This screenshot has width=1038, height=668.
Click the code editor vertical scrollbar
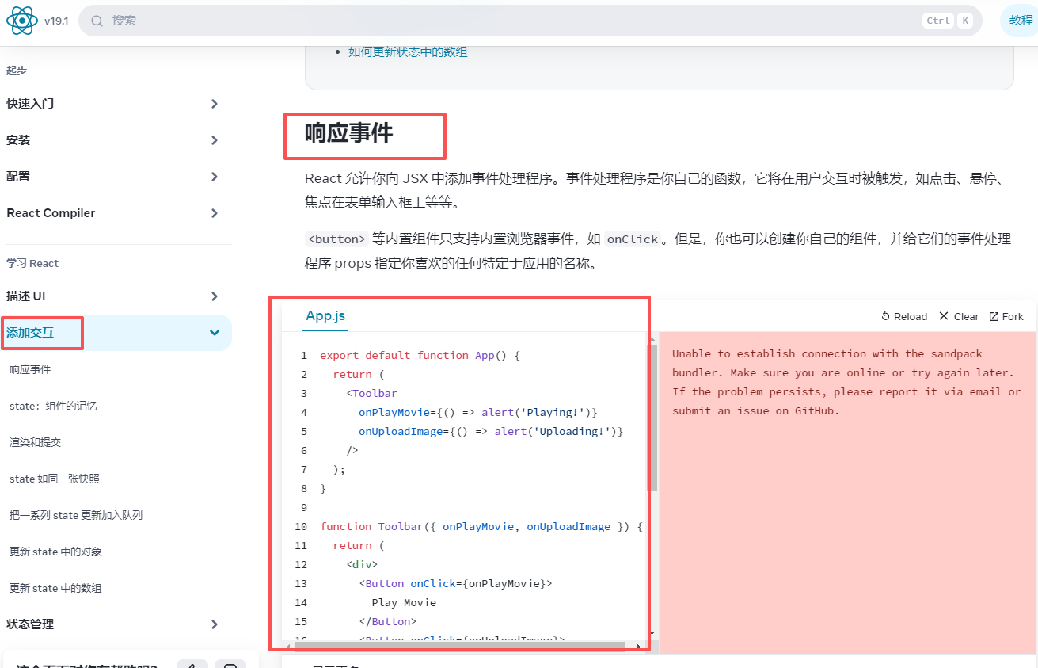coord(653,417)
